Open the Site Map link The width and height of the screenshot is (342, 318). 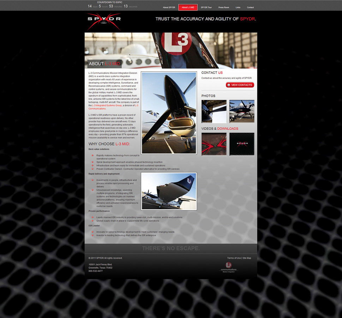click(247, 258)
